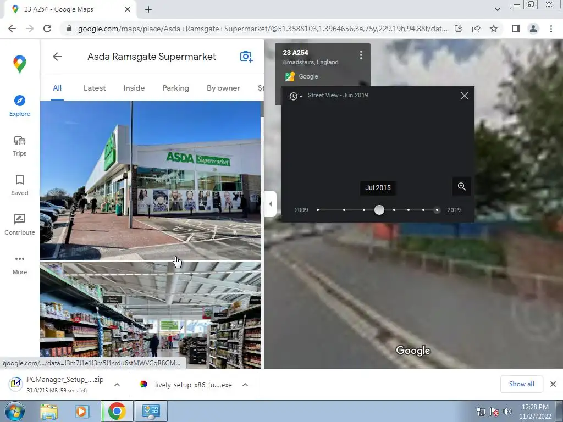Click the address bar URL field

[x=262, y=29]
